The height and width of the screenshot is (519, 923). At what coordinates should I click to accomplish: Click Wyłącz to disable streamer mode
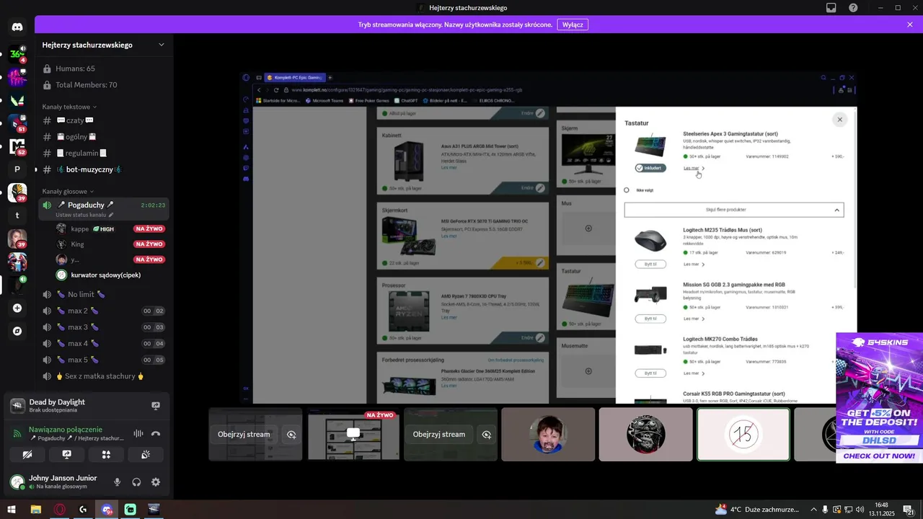pyautogui.click(x=573, y=25)
